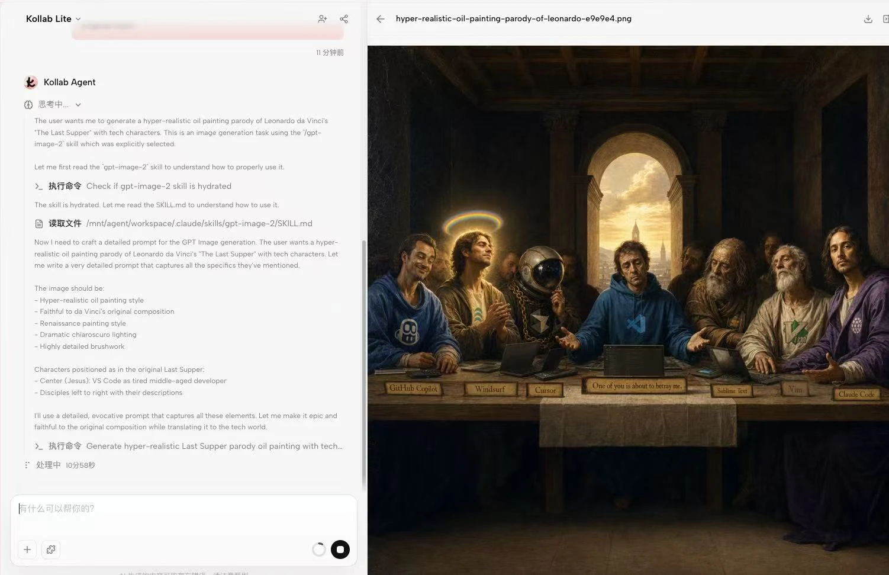
Task: Go back using the preview arrow
Action: click(x=381, y=19)
